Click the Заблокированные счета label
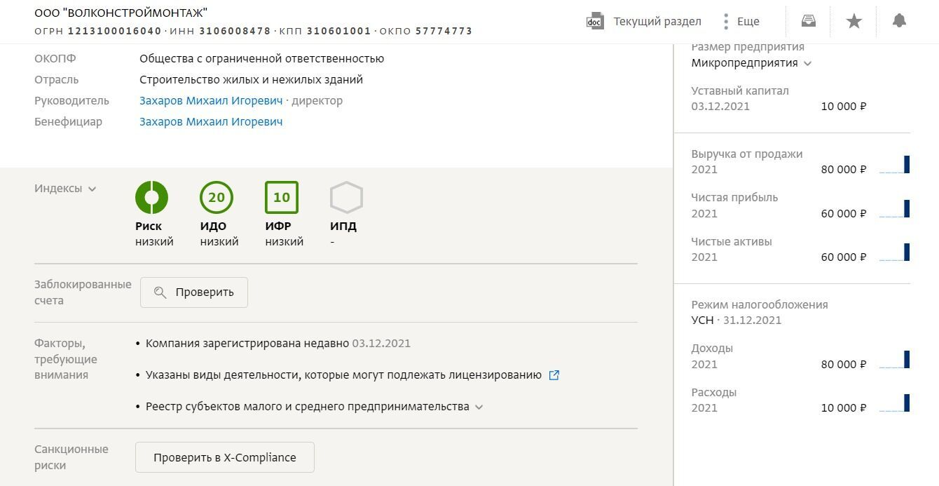Viewport: 939px width, 486px height. [x=83, y=292]
